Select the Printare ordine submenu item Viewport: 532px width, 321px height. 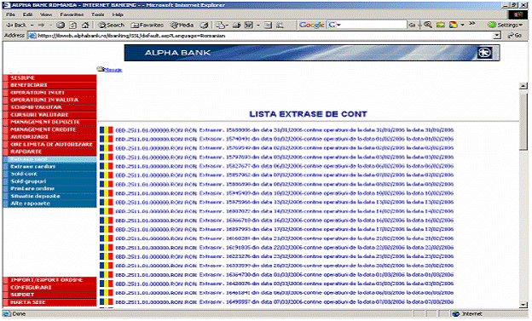pyautogui.click(x=49, y=189)
